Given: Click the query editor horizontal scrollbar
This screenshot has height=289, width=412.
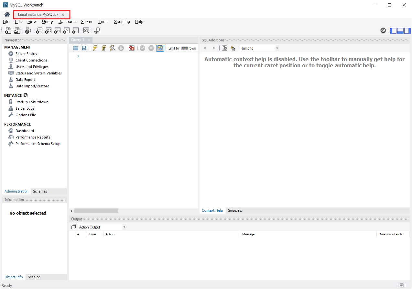Looking at the screenshot, I should pos(96,211).
